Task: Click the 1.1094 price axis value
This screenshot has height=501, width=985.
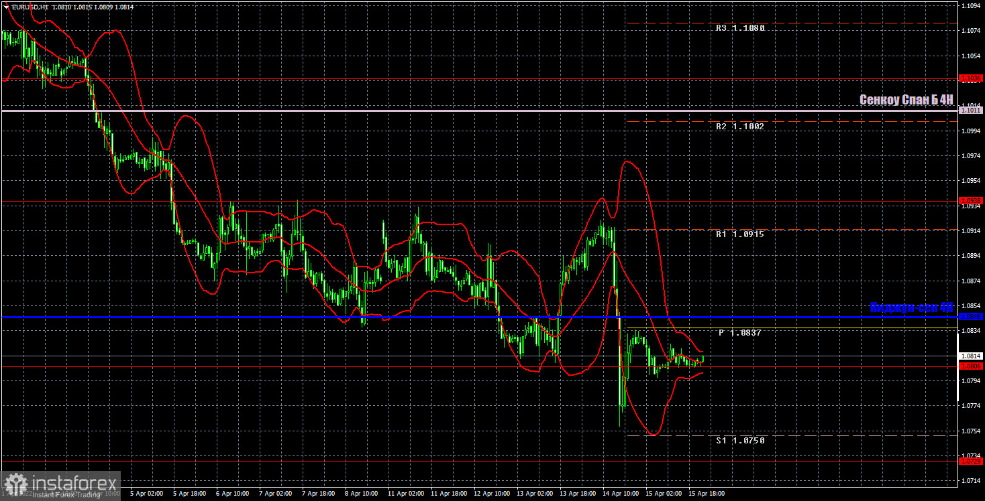Action: [971, 6]
